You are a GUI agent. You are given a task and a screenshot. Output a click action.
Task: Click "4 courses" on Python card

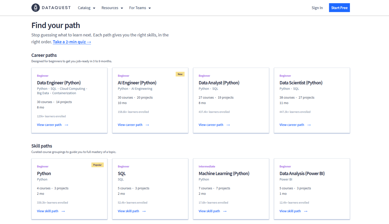tap(44, 188)
